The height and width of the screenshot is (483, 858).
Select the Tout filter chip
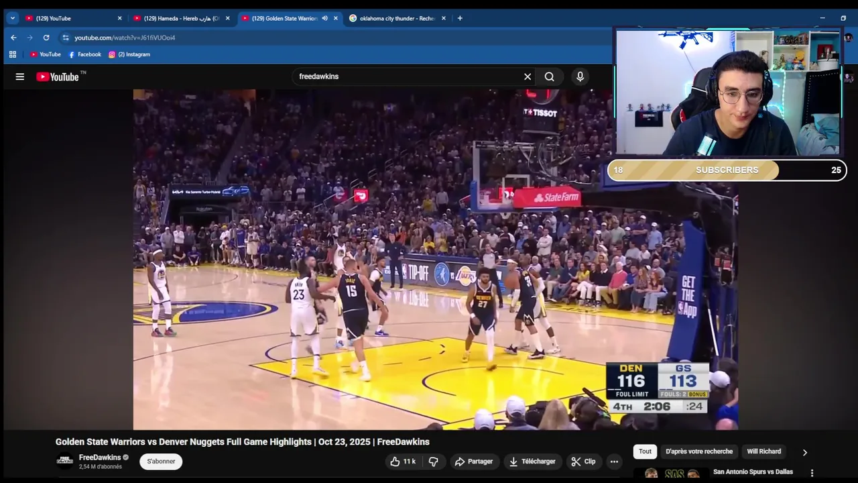645,451
